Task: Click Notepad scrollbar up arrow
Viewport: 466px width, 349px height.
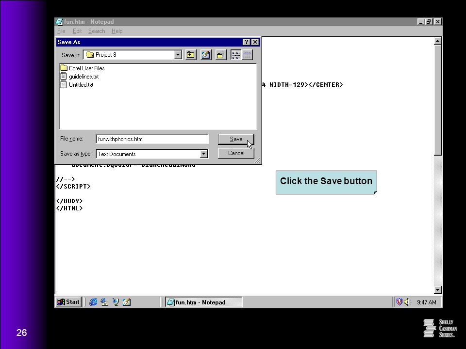Action: click(x=437, y=41)
